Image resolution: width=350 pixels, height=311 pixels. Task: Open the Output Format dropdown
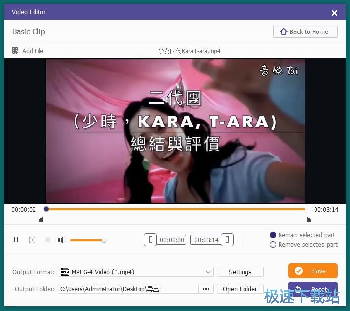point(136,272)
